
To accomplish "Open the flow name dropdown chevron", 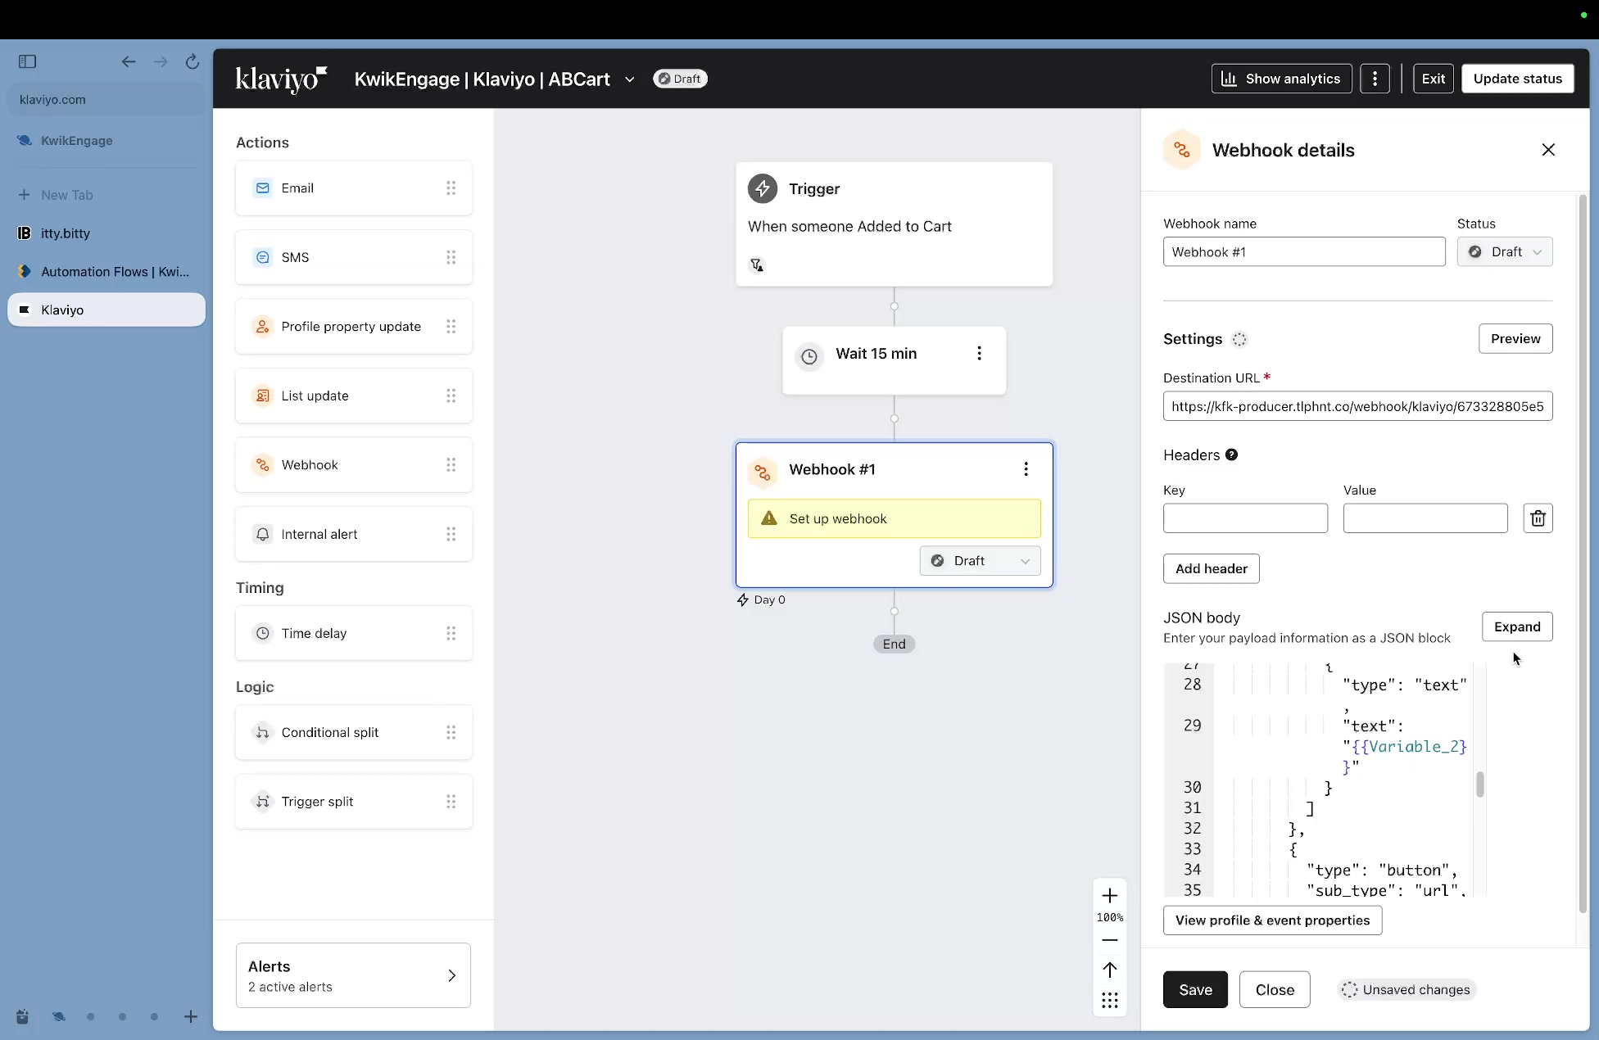I will [629, 79].
